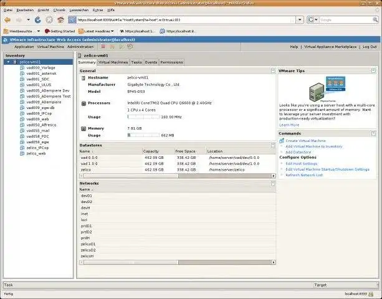Click the pause (suspend) VM toolbar icon
Screen dimensions: 382x299
(112, 46)
